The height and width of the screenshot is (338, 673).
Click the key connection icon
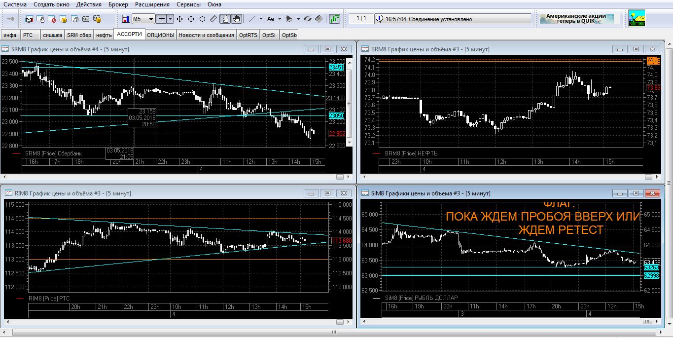click(11, 19)
